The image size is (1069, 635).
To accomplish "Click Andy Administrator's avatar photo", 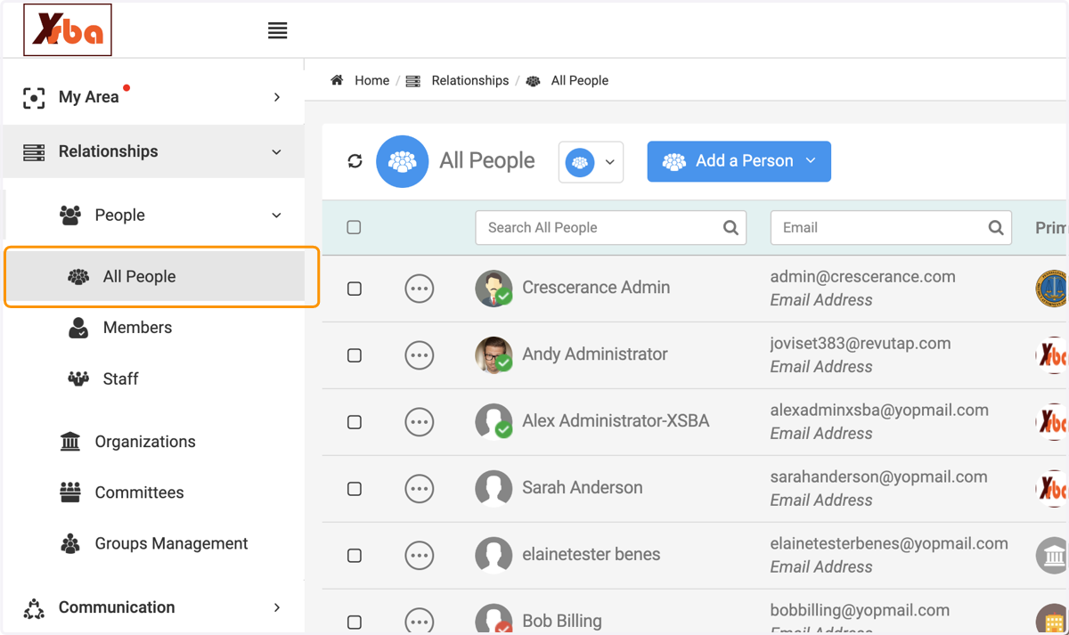I will click(494, 355).
